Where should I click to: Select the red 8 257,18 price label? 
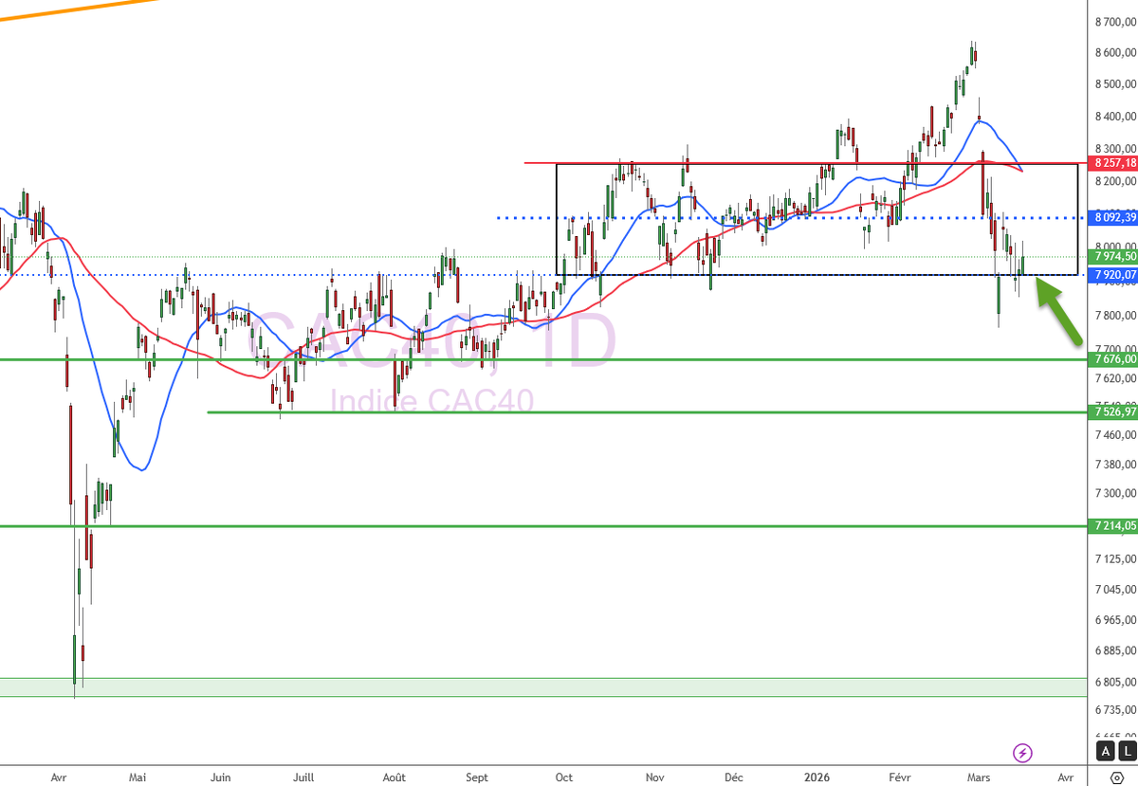coord(1113,164)
